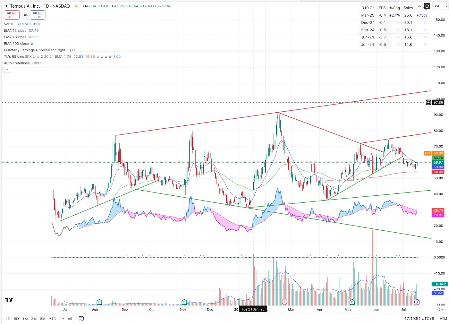Select the EMA 13 close indicator legend
The width and height of the screenshot is (449, 324).
15,31
